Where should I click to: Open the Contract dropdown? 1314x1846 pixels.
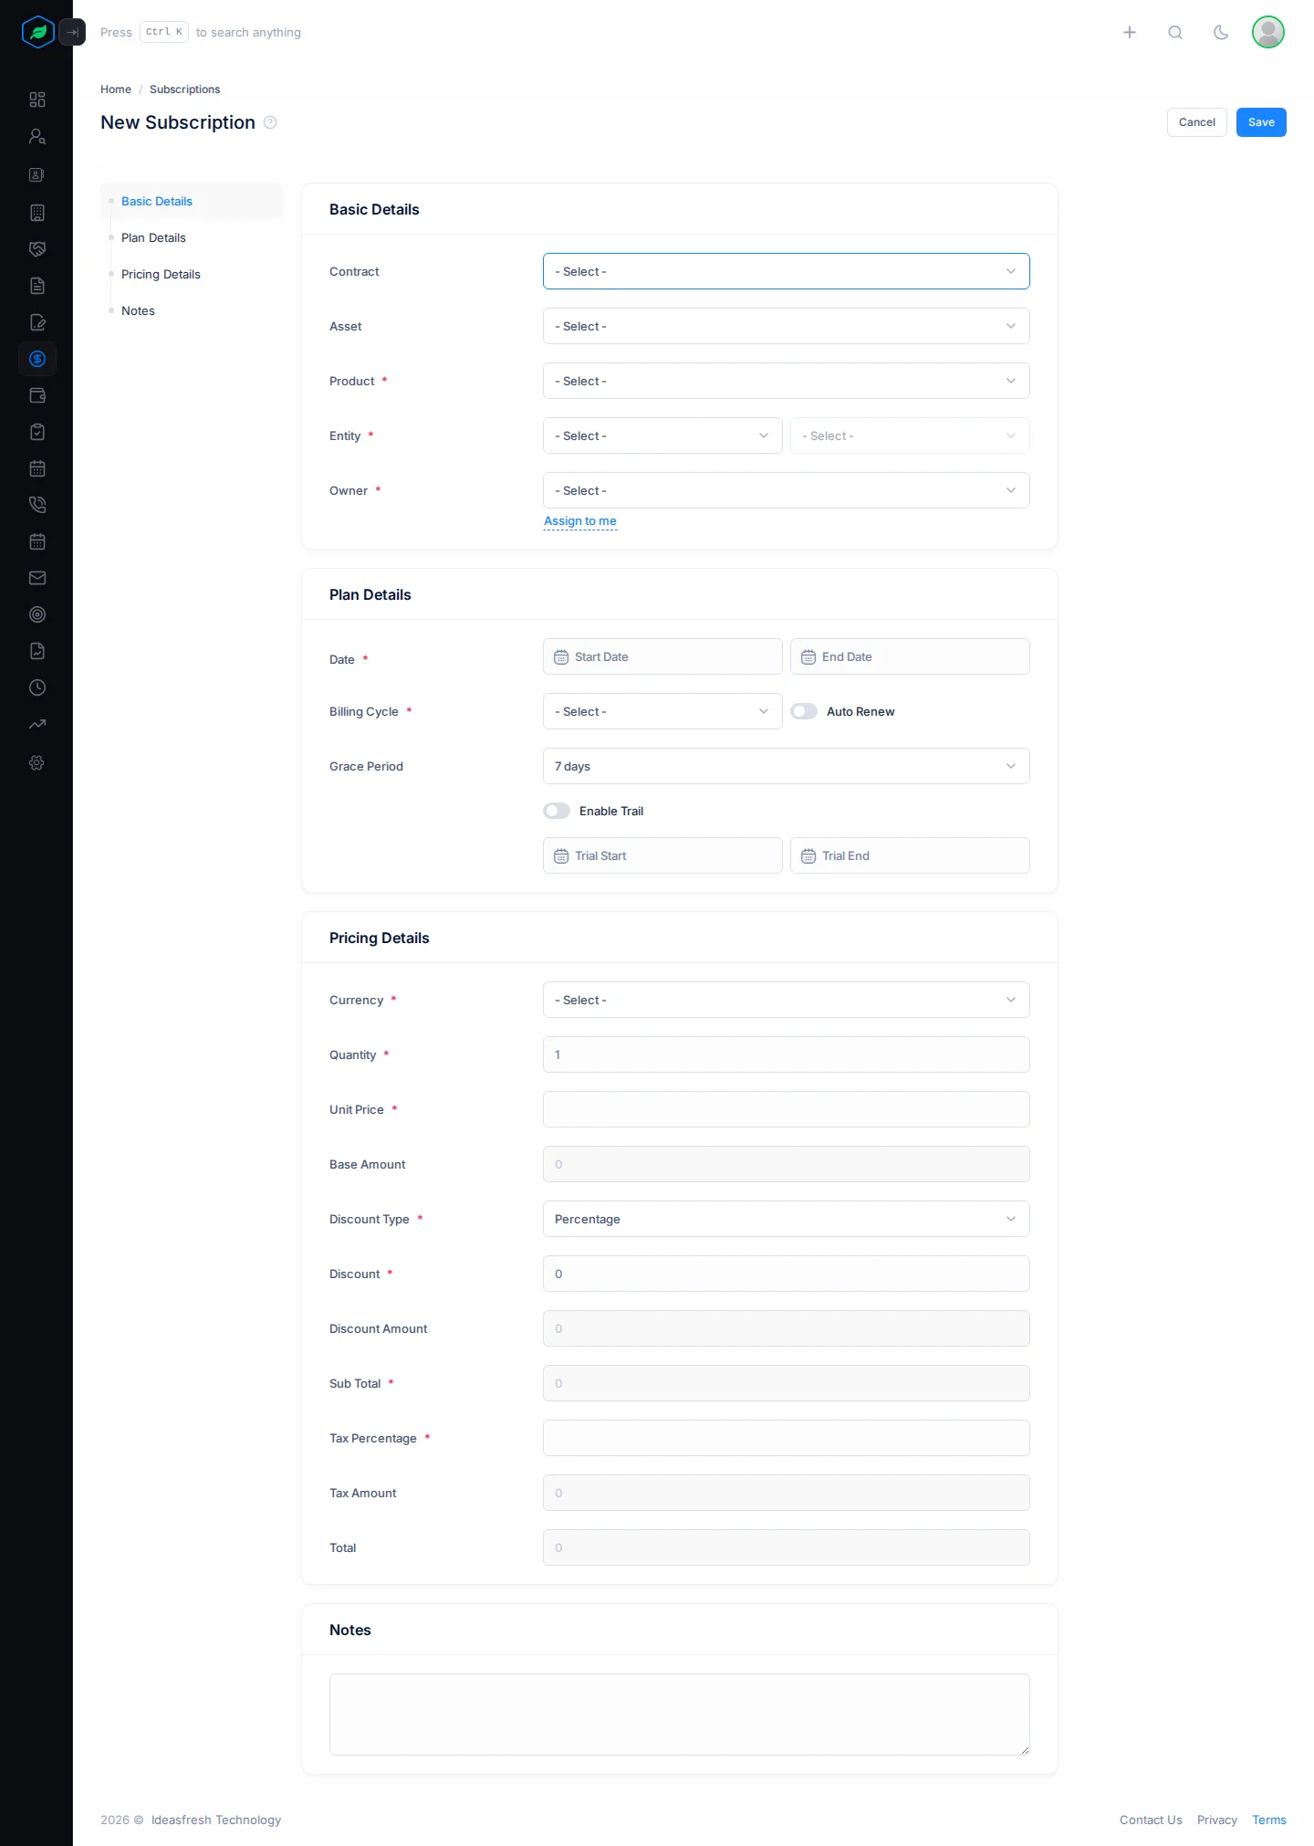click(787, 271)
